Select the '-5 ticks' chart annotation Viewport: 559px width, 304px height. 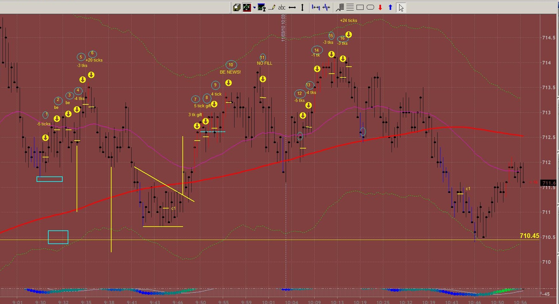pyautogui.click(x=44, y=124)
